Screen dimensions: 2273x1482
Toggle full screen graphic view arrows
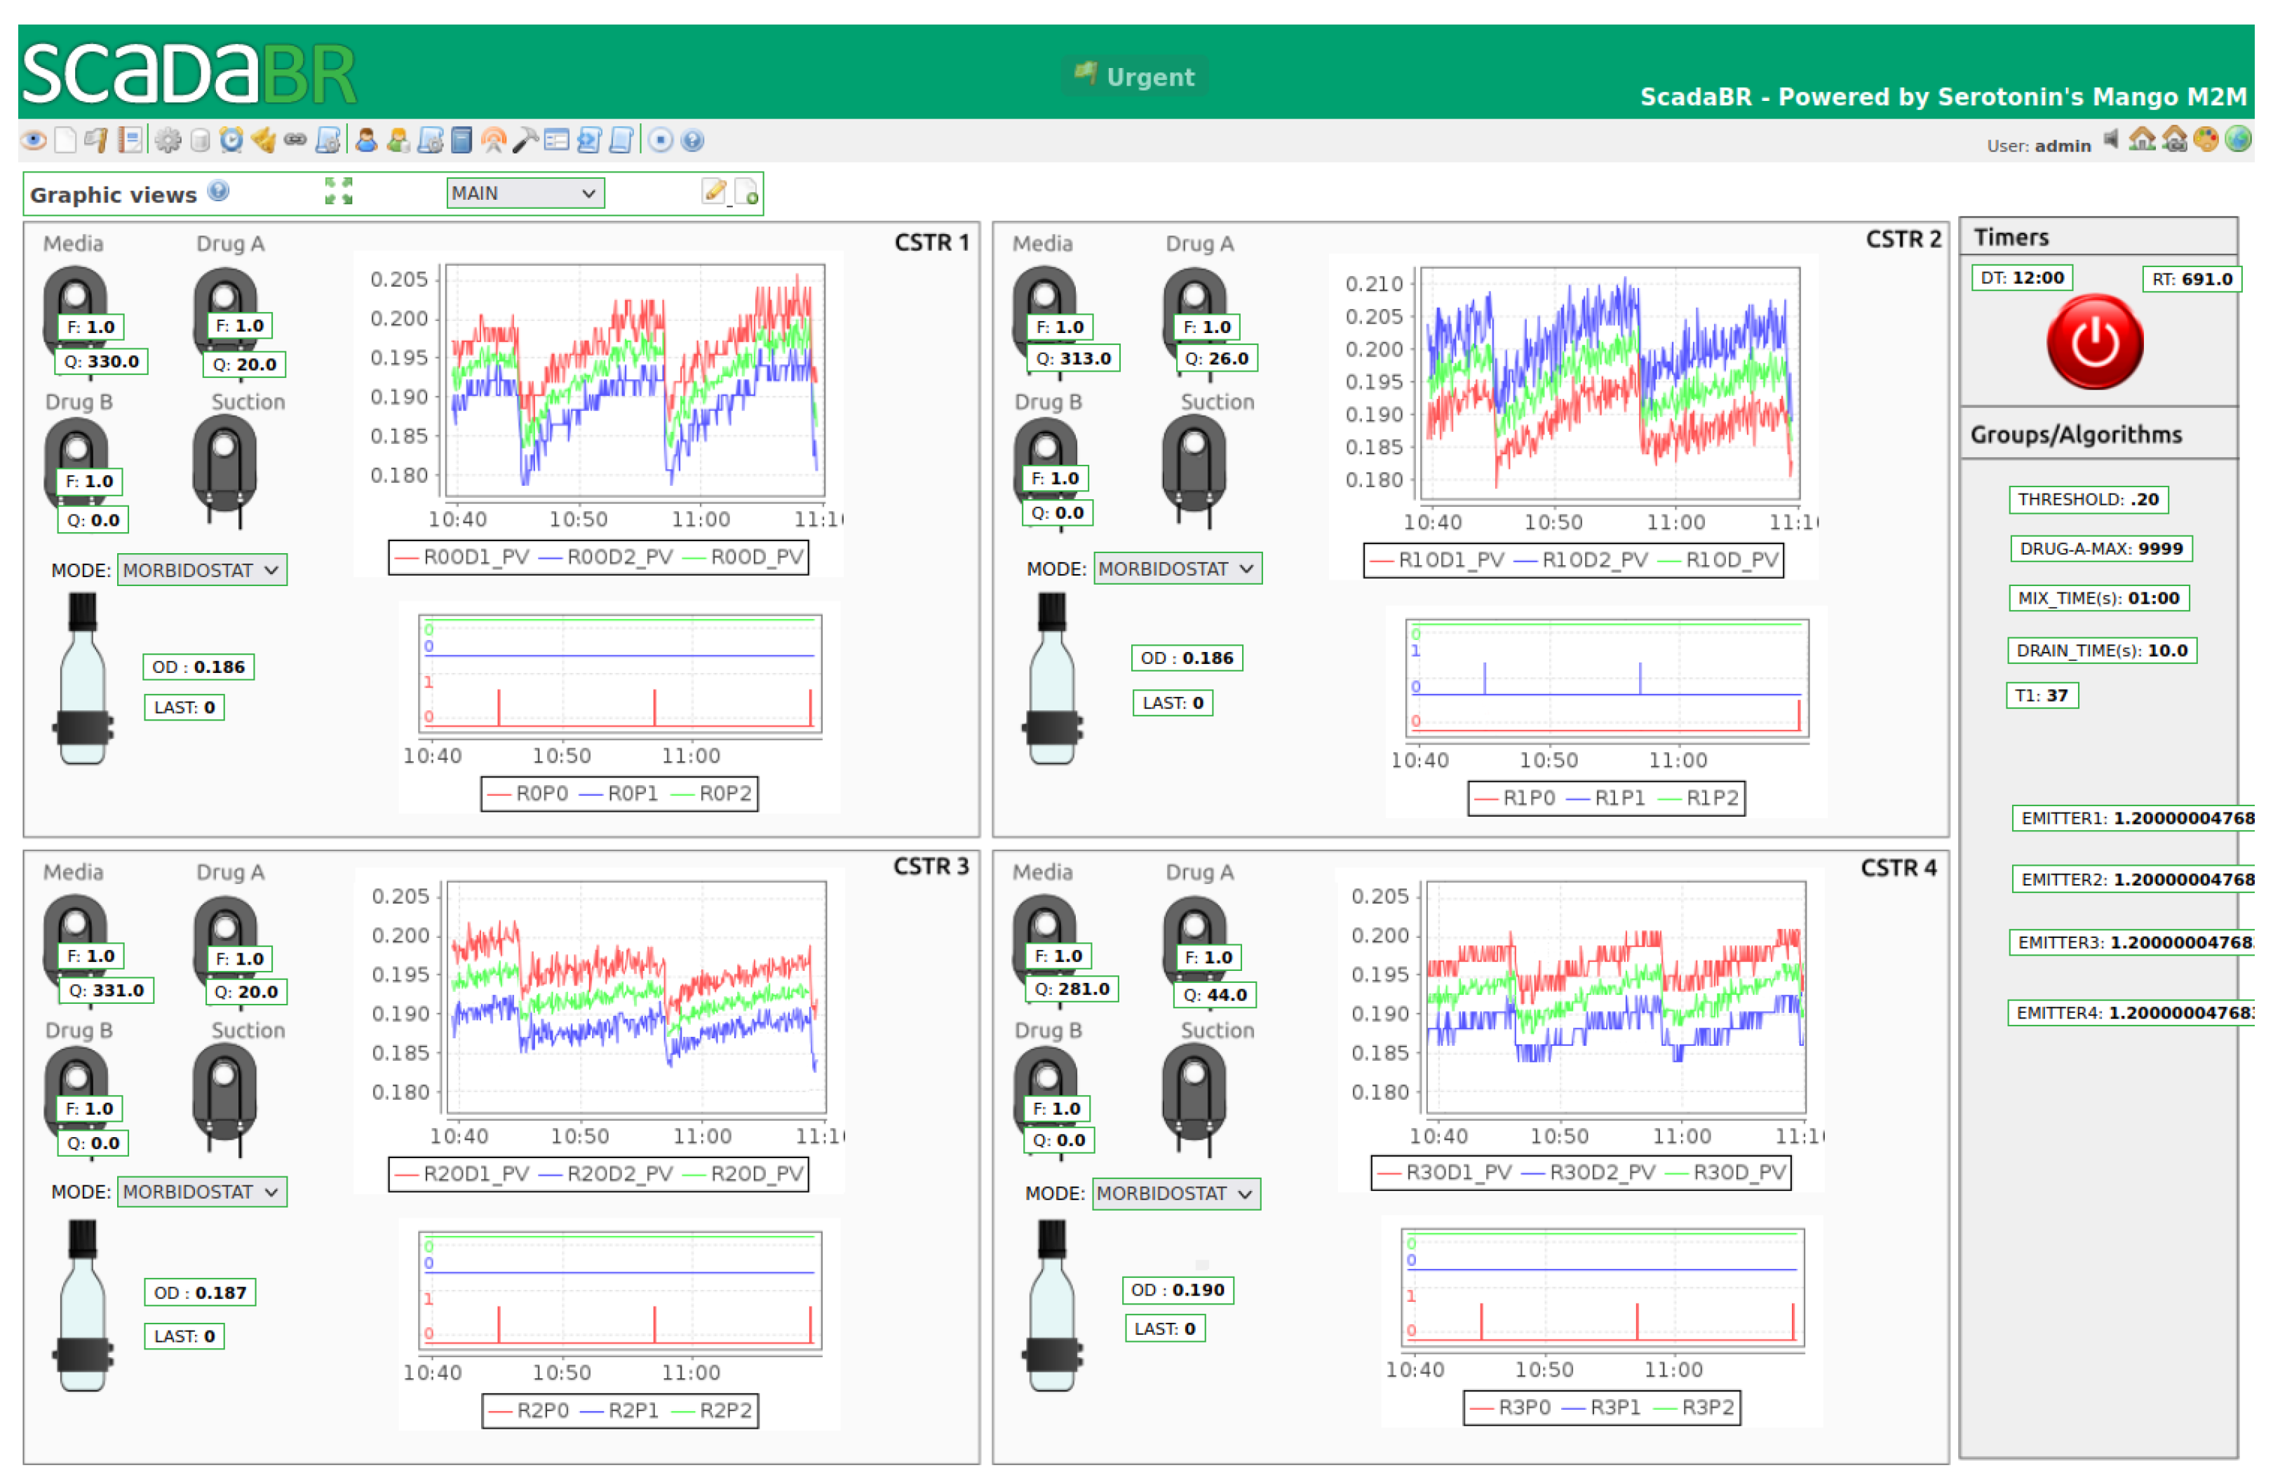[339, 192]
